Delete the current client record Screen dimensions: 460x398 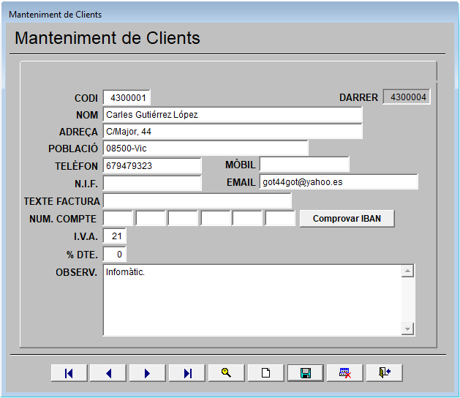[345, 373]
